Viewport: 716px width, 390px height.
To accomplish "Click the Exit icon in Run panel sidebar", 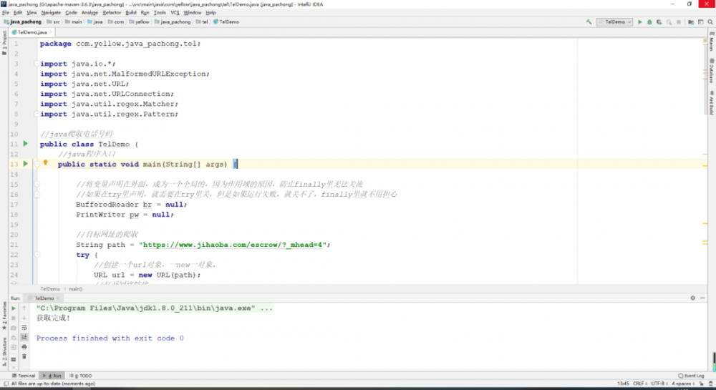I will 14,348.
